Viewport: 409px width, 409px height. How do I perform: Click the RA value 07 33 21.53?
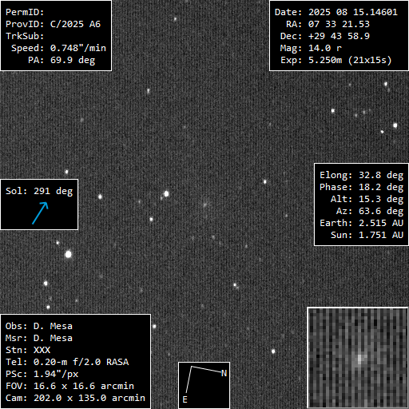tap(339, 24)
